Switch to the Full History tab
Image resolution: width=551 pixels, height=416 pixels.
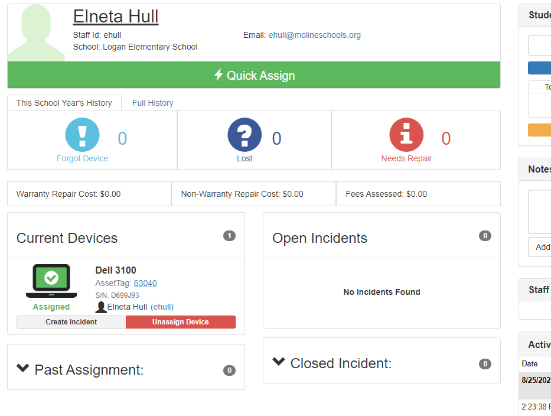click(152, 103)
